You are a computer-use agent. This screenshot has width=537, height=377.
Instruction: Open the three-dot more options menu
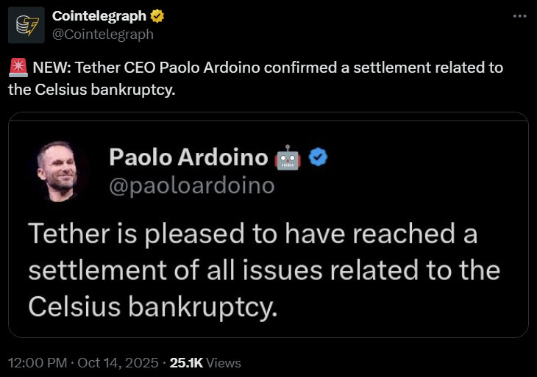(x=519, y=16)
